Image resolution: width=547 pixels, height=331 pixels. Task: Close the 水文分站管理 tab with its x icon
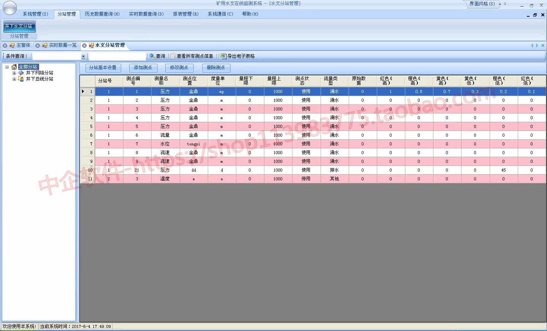pyautogui.click(x=84, y=46)
